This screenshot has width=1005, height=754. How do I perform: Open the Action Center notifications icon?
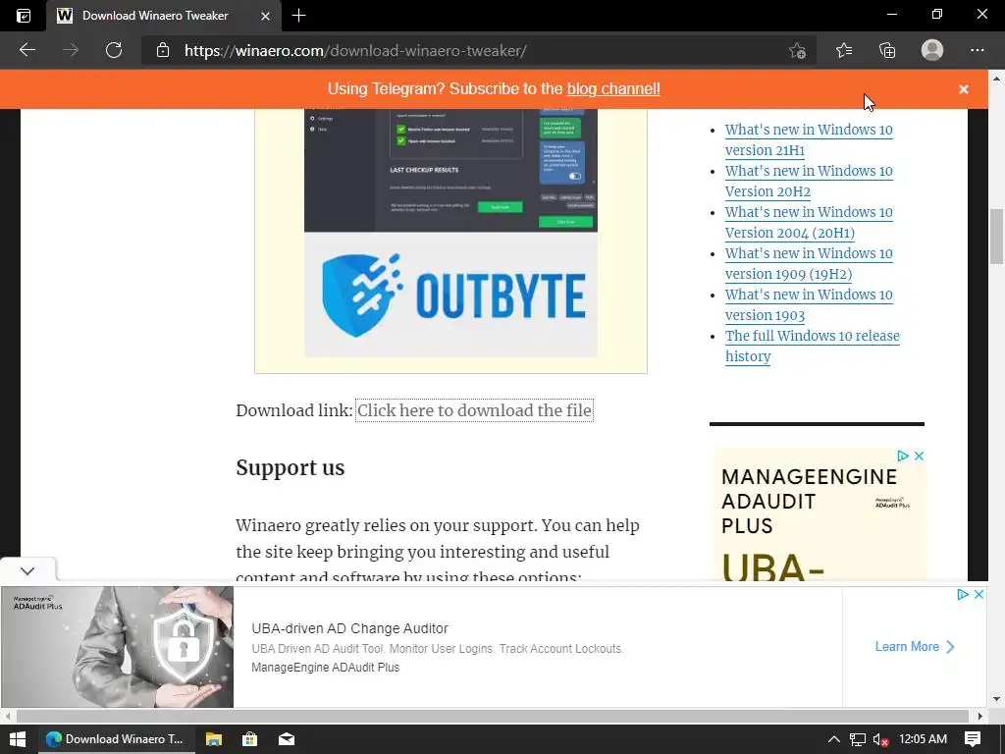coord(973,738)
